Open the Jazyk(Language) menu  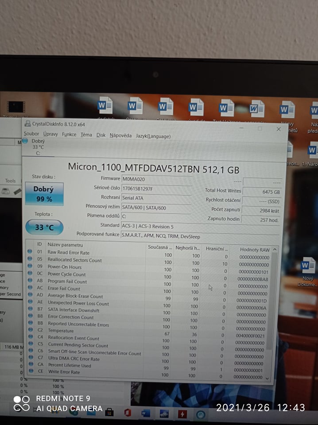(x=153, y=136)
